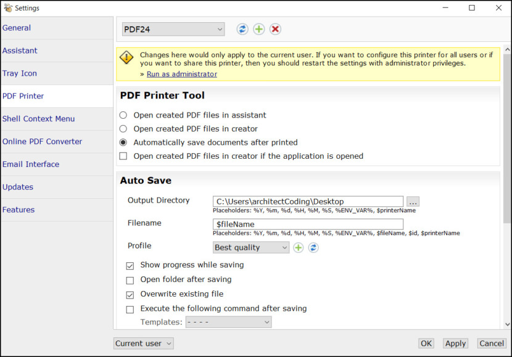Apply the current settings

tap(455, 343)
